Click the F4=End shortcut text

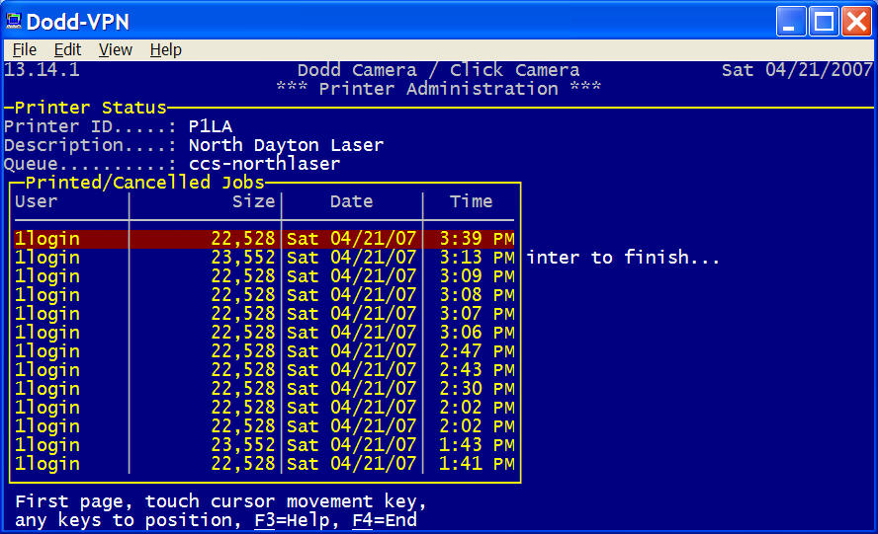(x=385, y=520)
